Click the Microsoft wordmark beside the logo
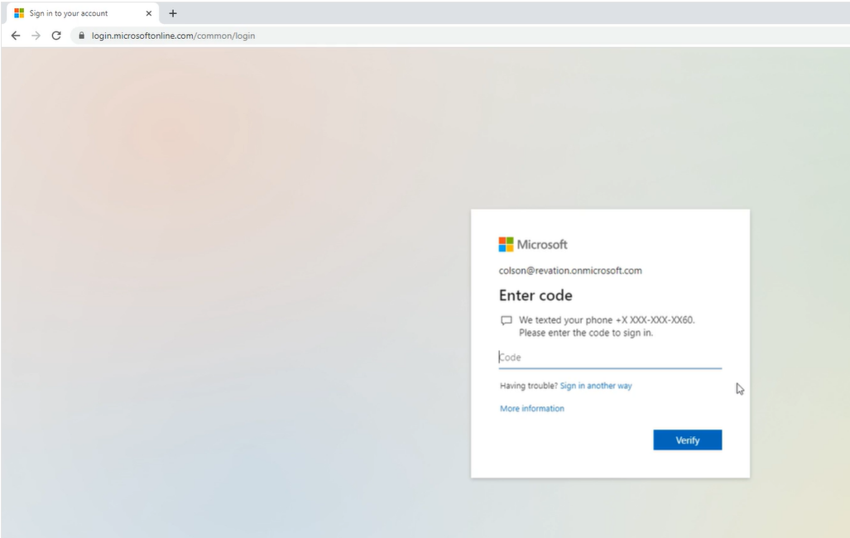 (542, 244)
